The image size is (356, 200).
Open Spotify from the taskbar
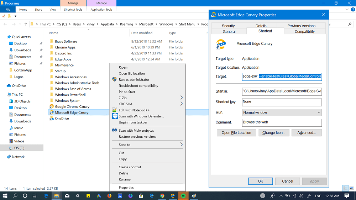(183, 196)
